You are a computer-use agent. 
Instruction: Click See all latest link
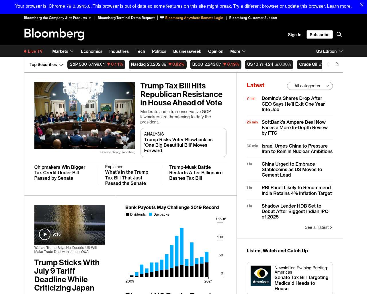pyautogui.click(x=318, y=227)
